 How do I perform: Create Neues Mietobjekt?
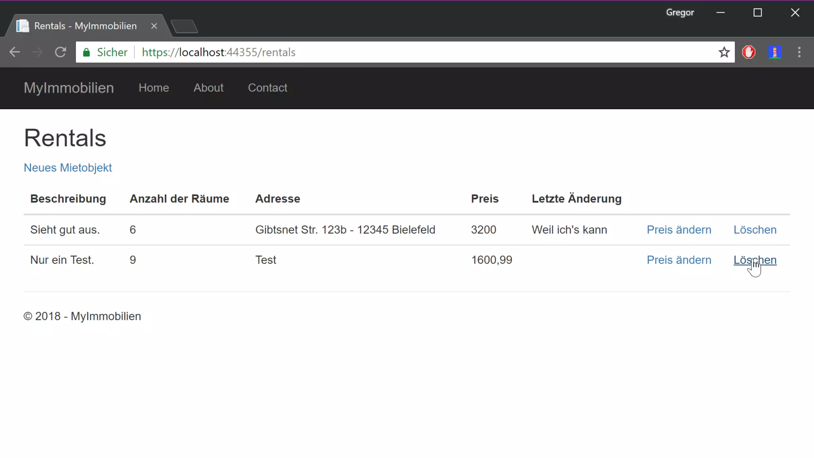pos(68,168)
